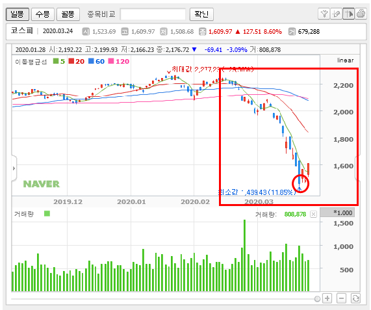
Task: Toggle the 5-day moving average legend
Action: tap(59, 61)
